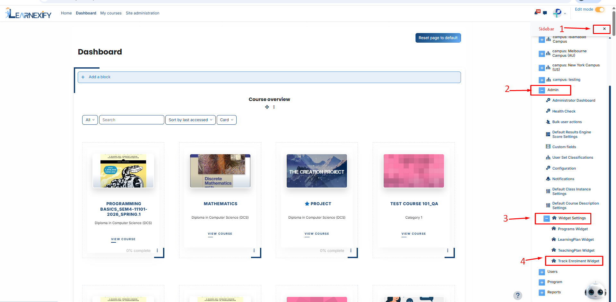Open the robot chatbot assistant
This screenshot has width=616, height=302.
click(x=595, y=291)
